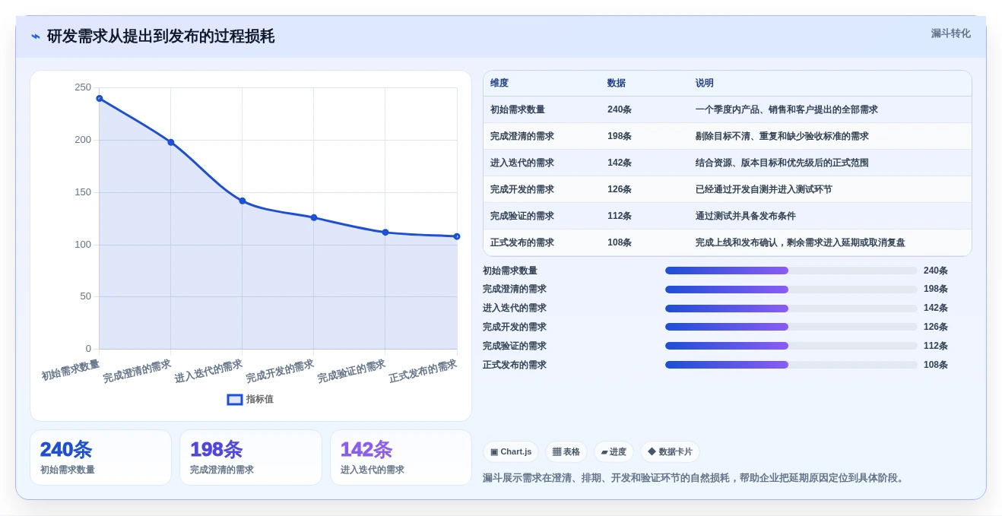Click the title 研发需求从提出到发布的过程损耗
The width and height of the screenshot is (1002, 516).
[160, 36]
